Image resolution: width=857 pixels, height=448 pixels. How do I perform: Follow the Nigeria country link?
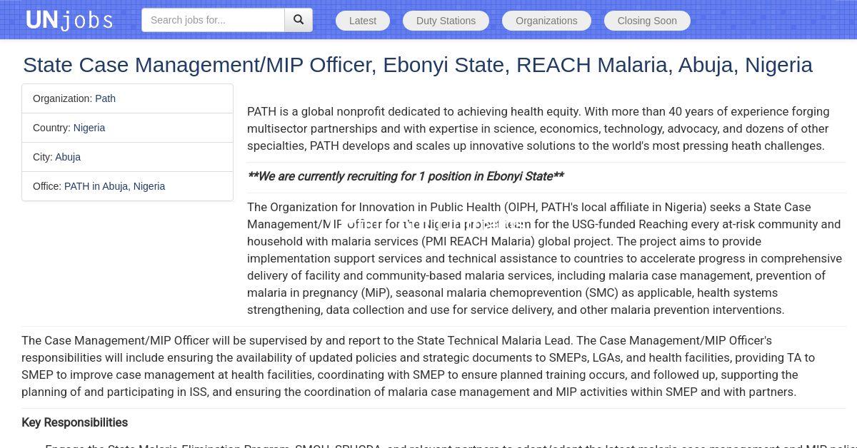pyautogui.click(x=89, y=128)
